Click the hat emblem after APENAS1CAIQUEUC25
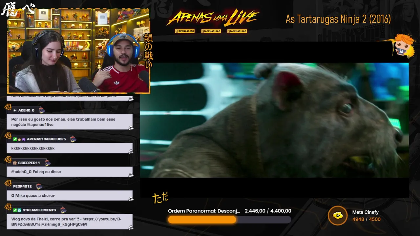Viewport: 420px width, 236px height. tap(73, 139)
